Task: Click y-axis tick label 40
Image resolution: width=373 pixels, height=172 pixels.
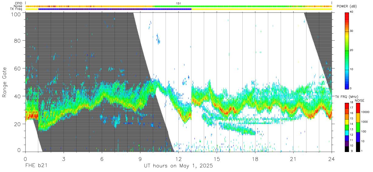Action: point(18,96)
